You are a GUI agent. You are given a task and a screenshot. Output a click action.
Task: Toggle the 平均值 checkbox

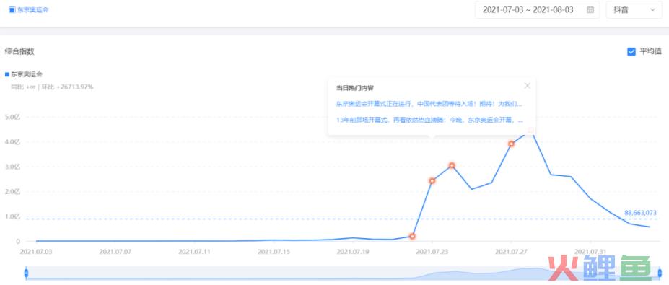[631, 52]
